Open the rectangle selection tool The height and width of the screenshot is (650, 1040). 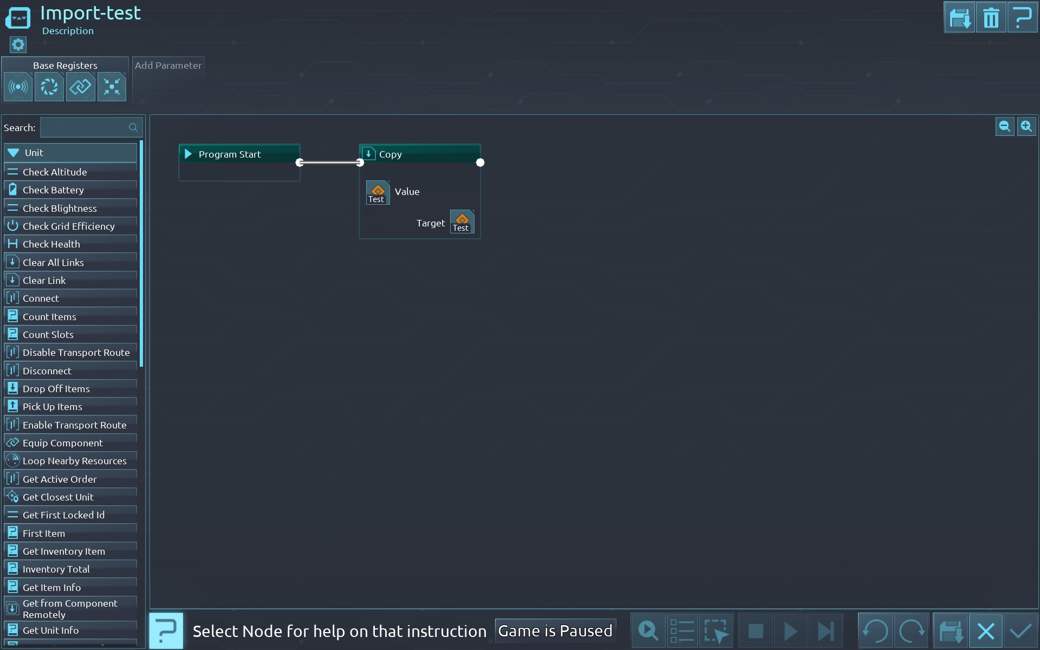[716, 631]
